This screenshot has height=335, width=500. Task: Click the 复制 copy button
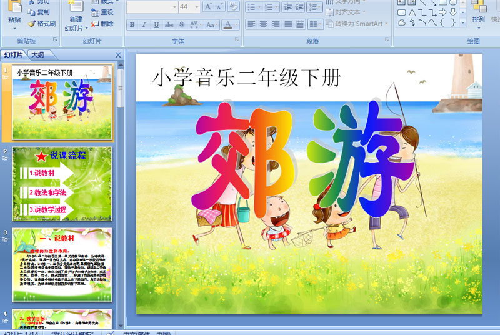point(39,12)
